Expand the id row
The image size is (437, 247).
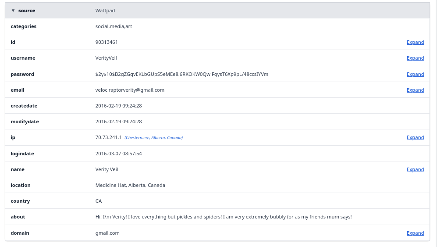point(415,43)
